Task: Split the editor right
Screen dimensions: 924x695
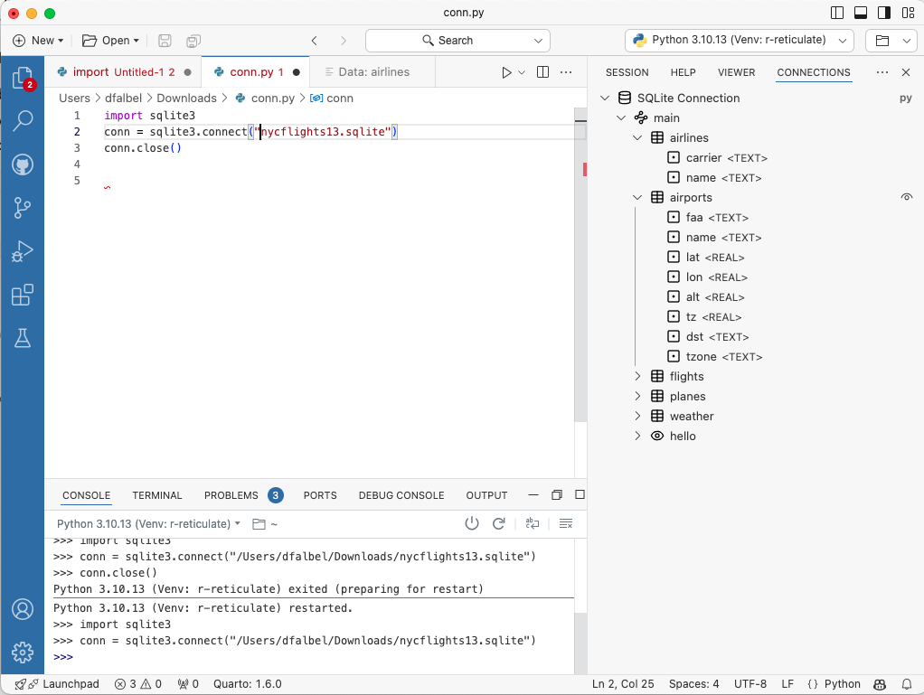Action: point(542,72)
